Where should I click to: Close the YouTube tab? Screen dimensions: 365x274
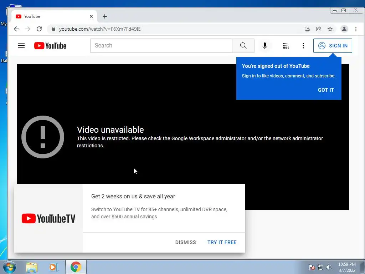(x=91, y=16)
